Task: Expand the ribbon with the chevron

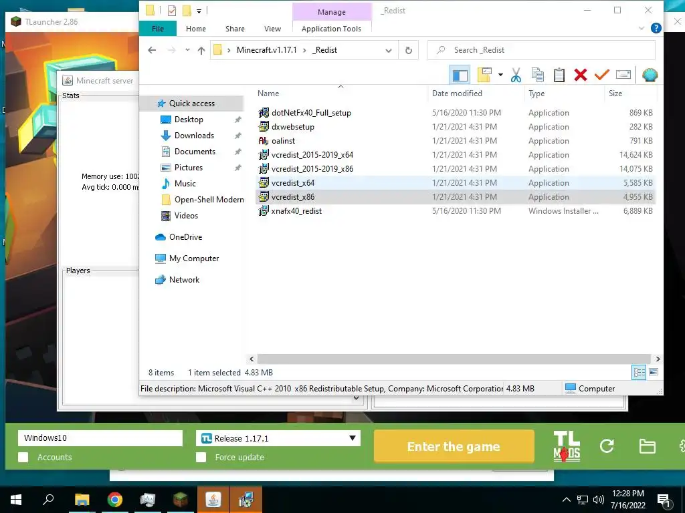Action: [641, 28]
